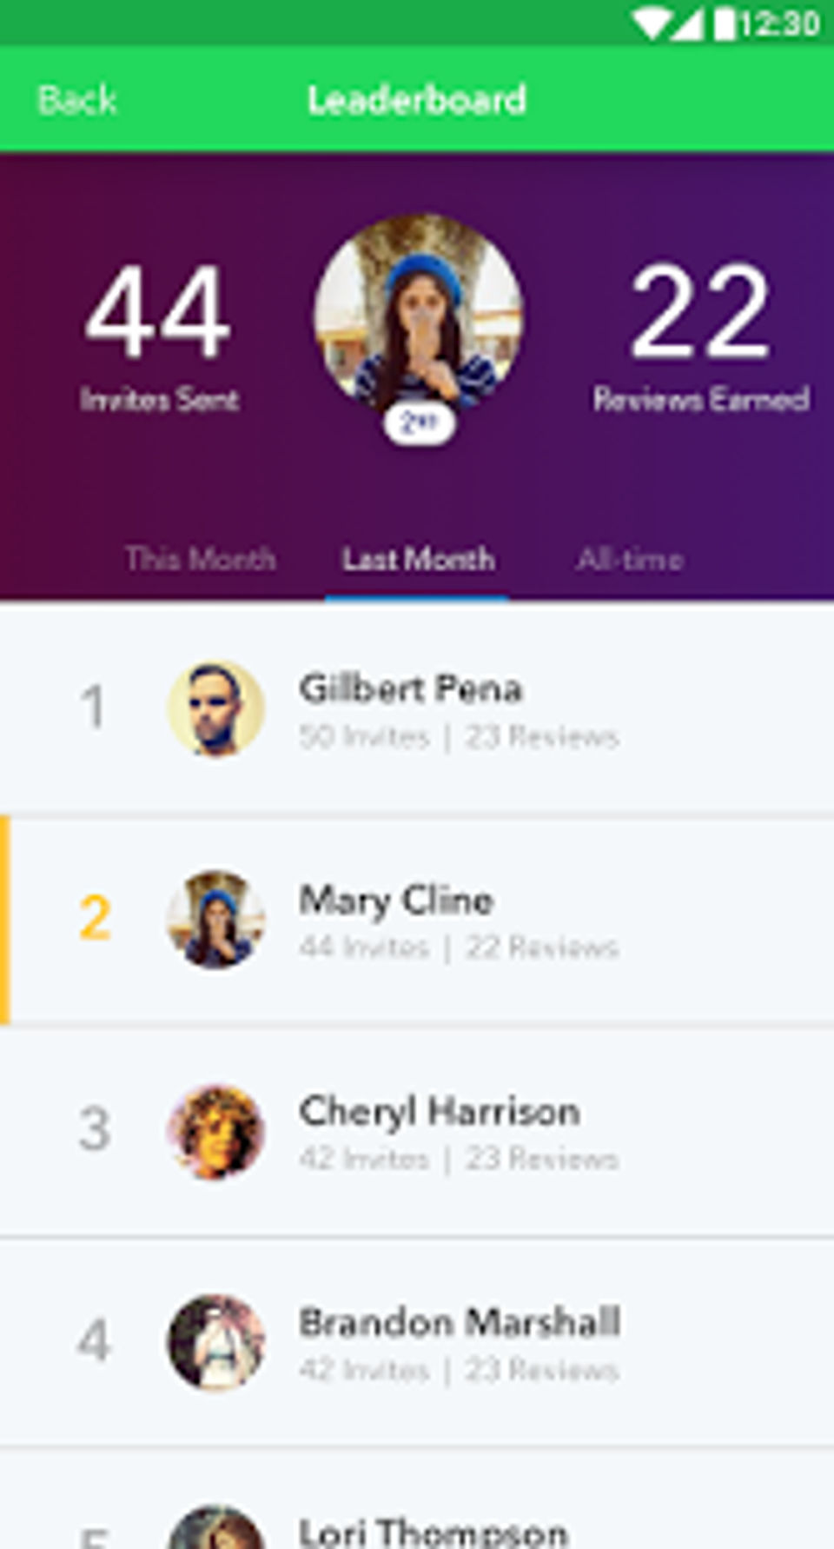834x1549 pixels.
Task: Tap the 22 Reviews Earned statistic
Action: click(701, 337)
